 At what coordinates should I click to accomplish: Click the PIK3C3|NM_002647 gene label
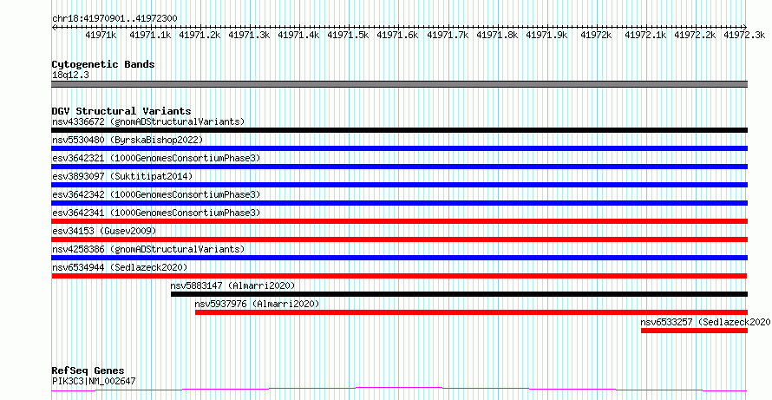coord(94,381)
